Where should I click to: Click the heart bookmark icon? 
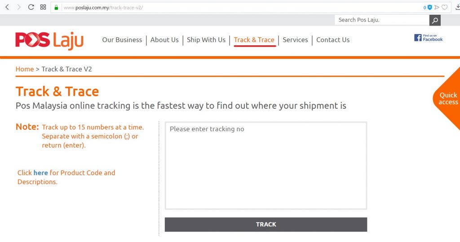pos(445,7)
